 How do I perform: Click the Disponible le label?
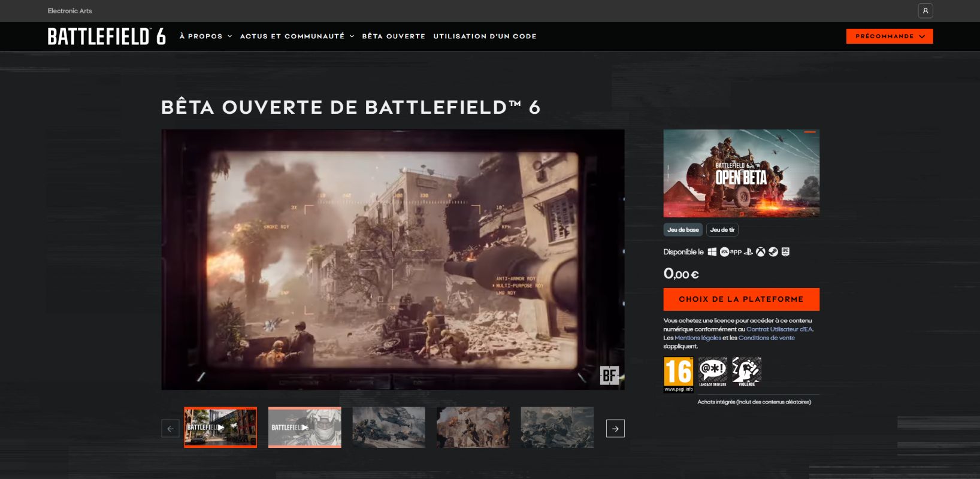[x=683, y=252]
